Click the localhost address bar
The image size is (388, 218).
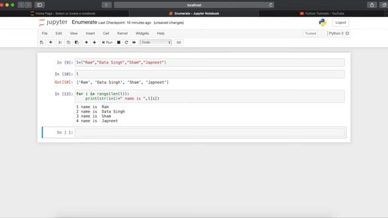click(x=194, y=5)
